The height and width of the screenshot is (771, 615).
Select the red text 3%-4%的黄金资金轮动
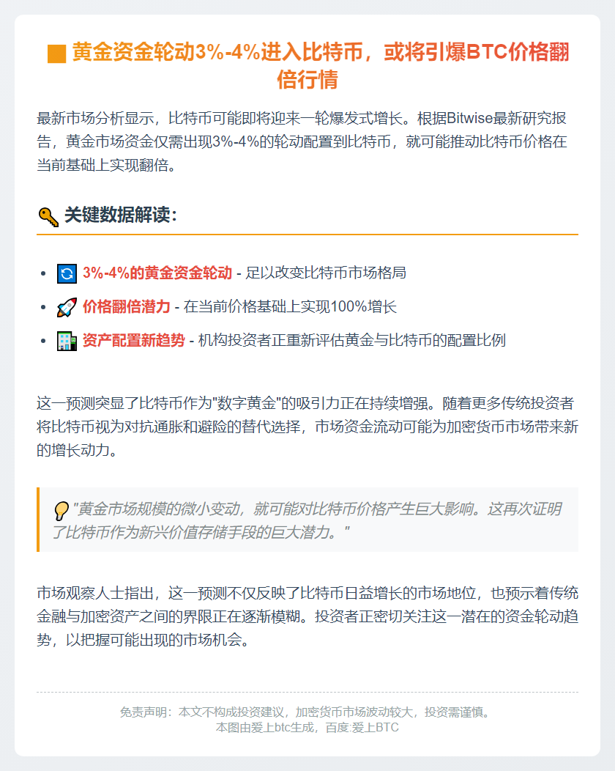[157, 273]
